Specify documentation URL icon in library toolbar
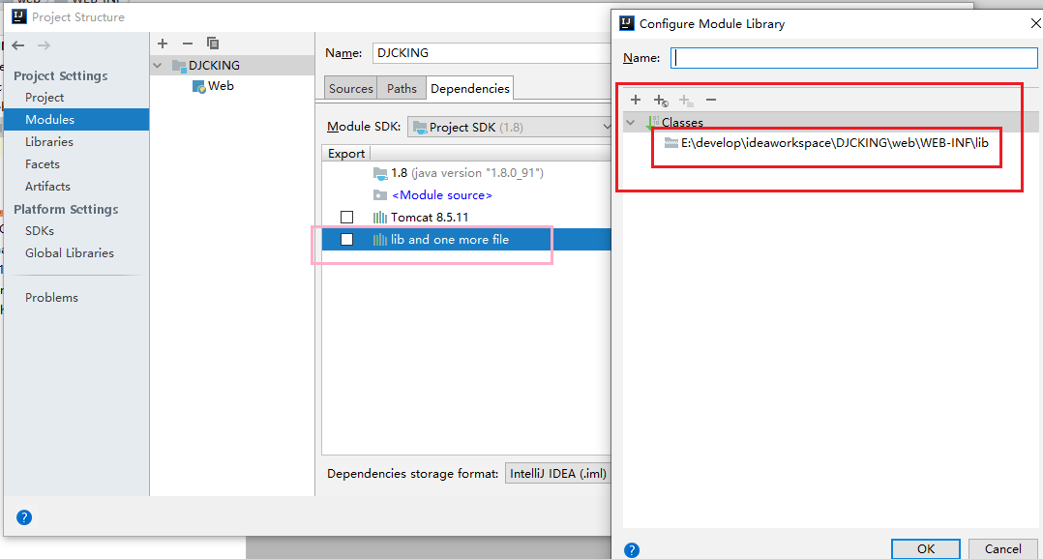The width and height of the screenshot is (1043, 559). [661, 101]
